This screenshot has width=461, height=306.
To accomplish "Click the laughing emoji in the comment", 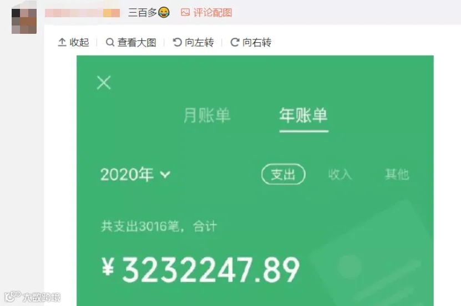I will 164,12.
